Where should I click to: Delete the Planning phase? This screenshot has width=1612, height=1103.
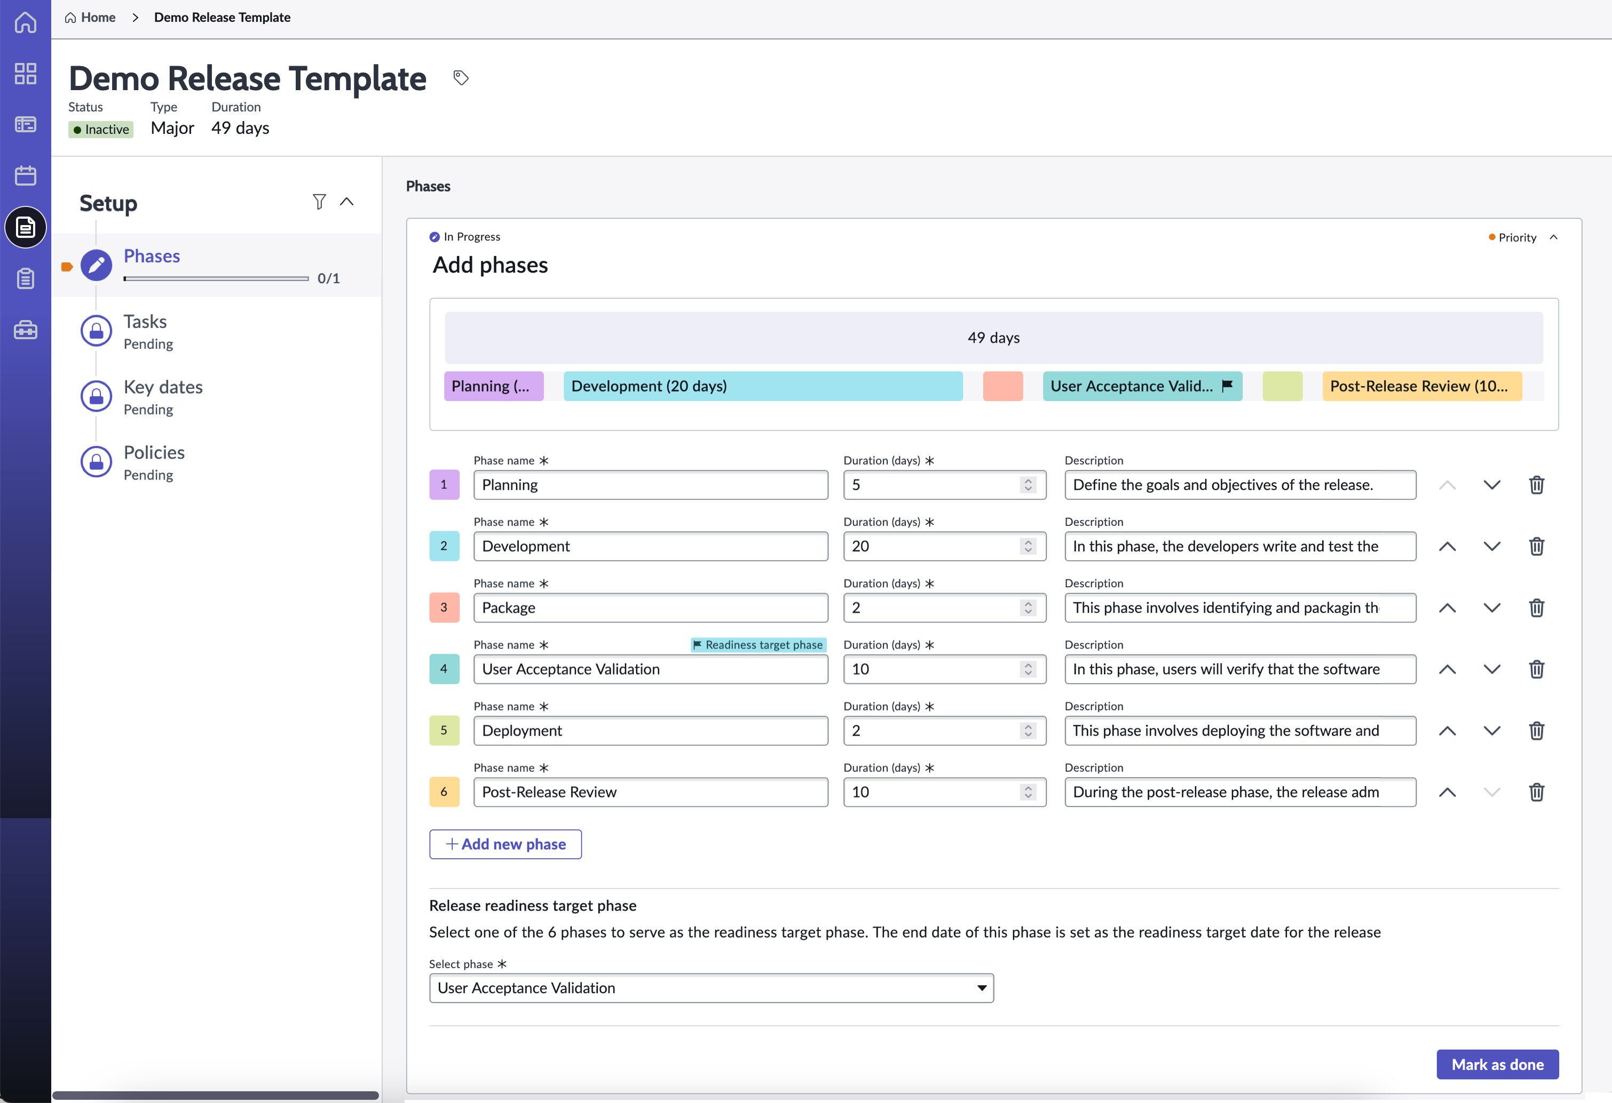pyautogui.click(x=1536, y=485)
